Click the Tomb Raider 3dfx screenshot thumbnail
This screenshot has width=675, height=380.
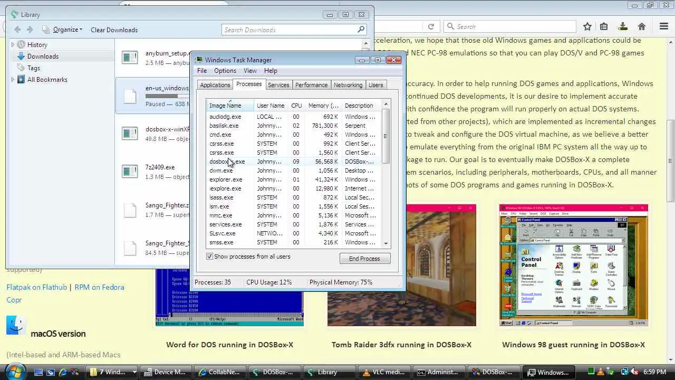(441, 265)
